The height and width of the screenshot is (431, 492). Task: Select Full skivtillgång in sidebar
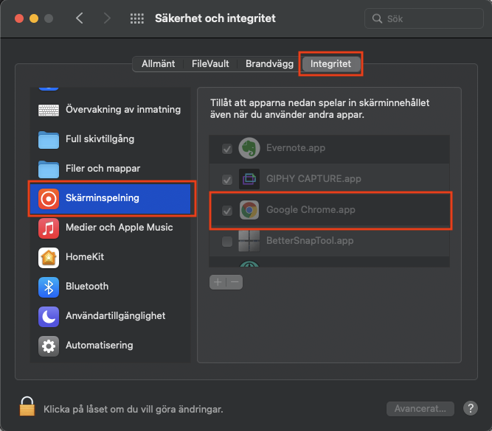[110, 139]
